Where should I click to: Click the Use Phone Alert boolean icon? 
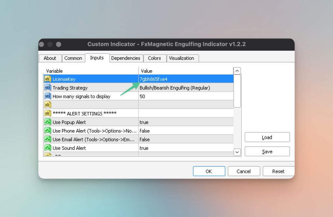(x=48, y=131)
